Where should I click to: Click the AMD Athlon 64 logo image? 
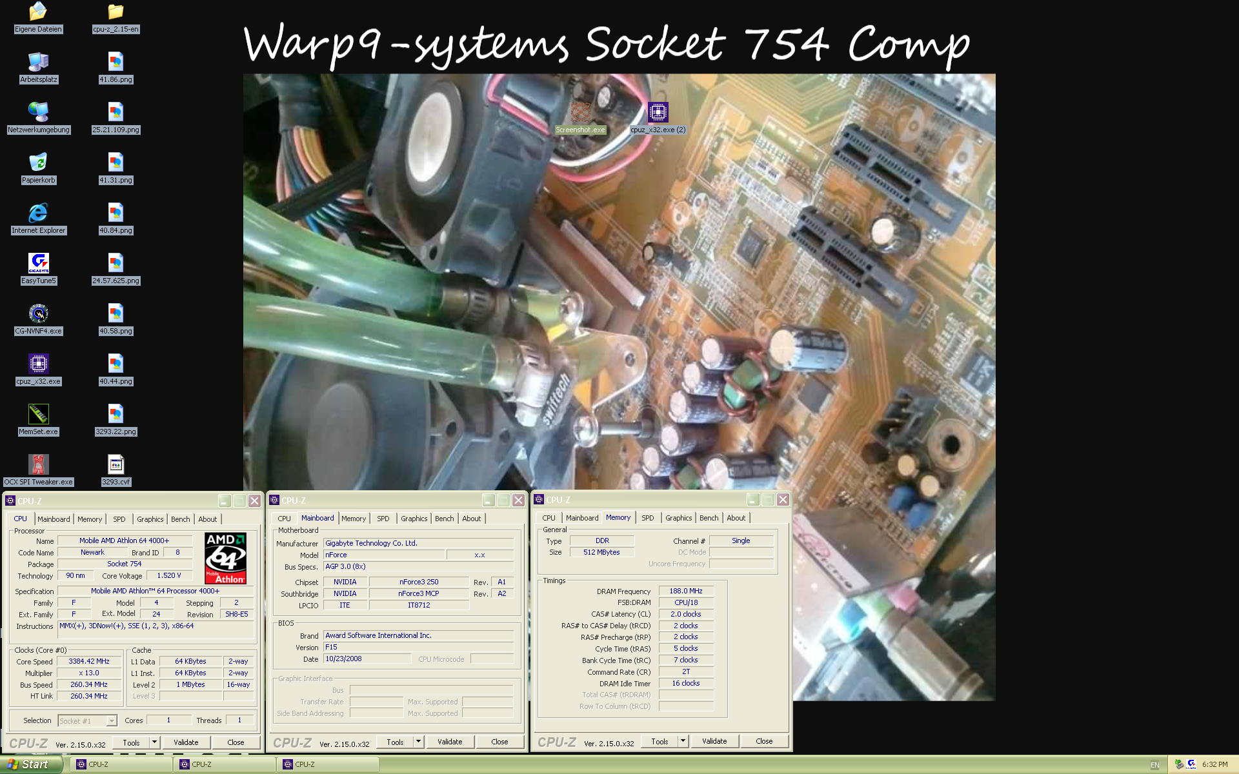point(225,558)
